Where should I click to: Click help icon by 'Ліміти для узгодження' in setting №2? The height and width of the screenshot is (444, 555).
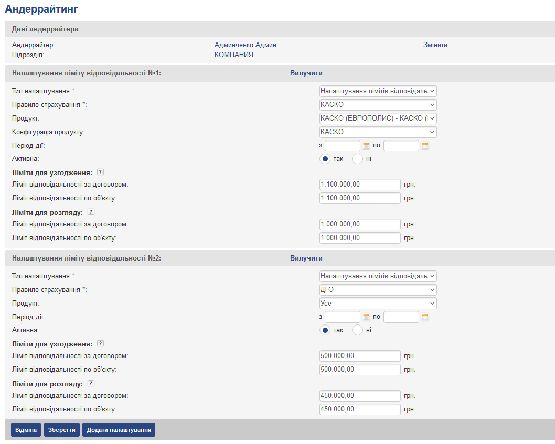tap(101, 343)
